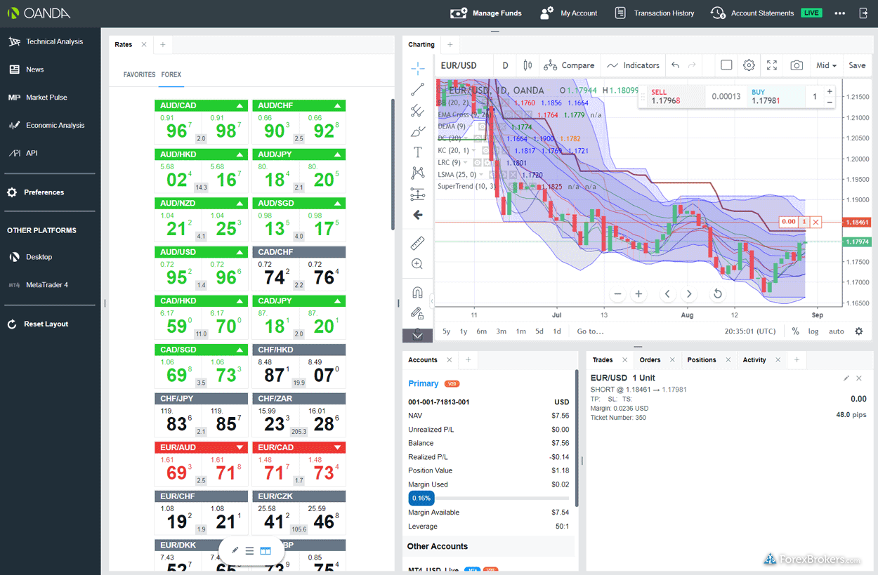Open candlestick chart style selector
Viewport: 878px width, 575px height.
pos(528,65)
